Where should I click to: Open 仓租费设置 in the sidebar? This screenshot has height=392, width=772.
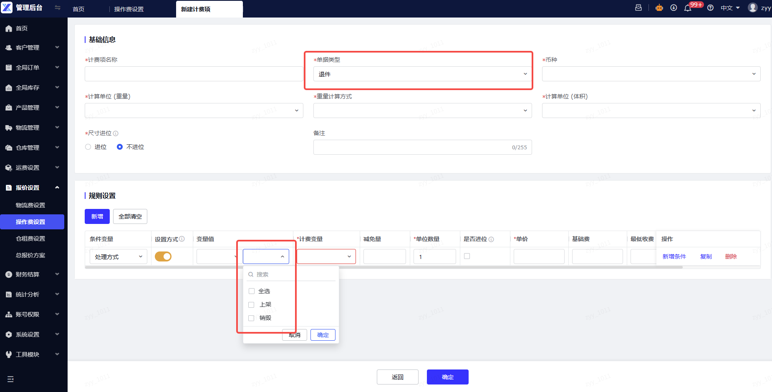30,239
